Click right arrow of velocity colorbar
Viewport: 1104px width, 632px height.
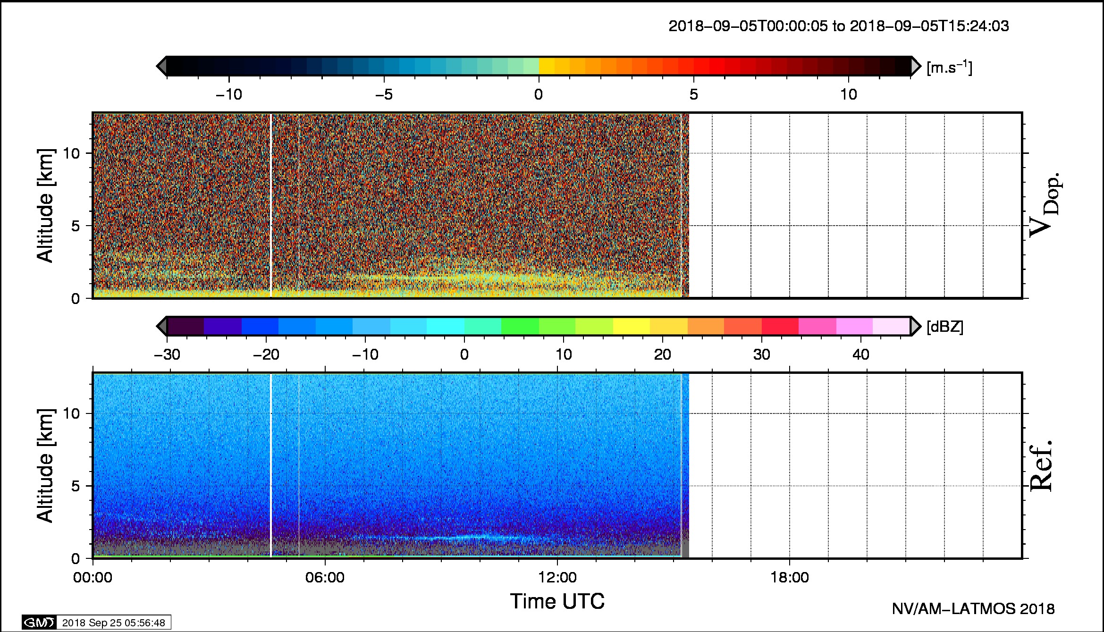pos(916,66)
